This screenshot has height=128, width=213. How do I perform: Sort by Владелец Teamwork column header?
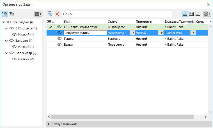click(x=179, y=22)
